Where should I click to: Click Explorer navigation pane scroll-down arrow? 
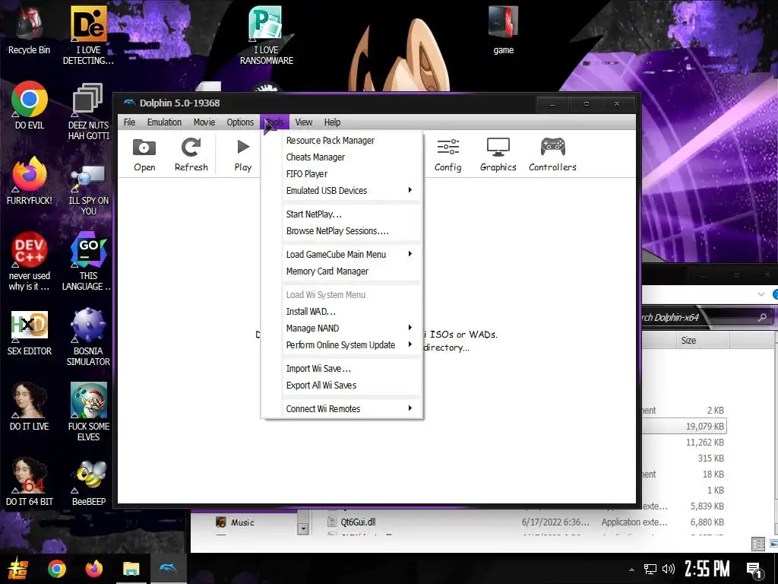click(302, 529)
